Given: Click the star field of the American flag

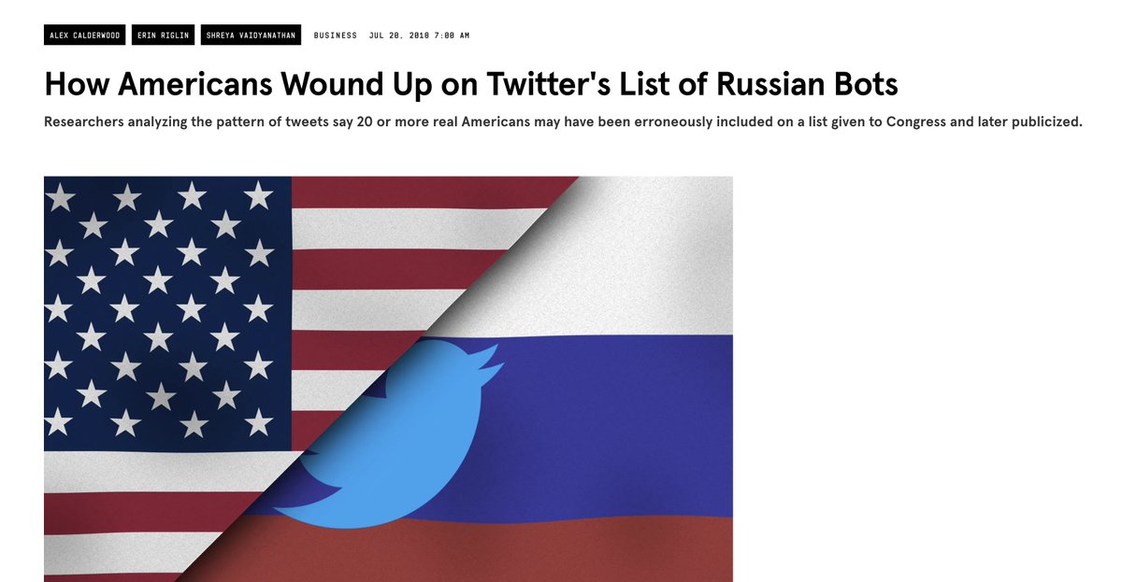Looking at the screenshot, I should coord(159,308).
